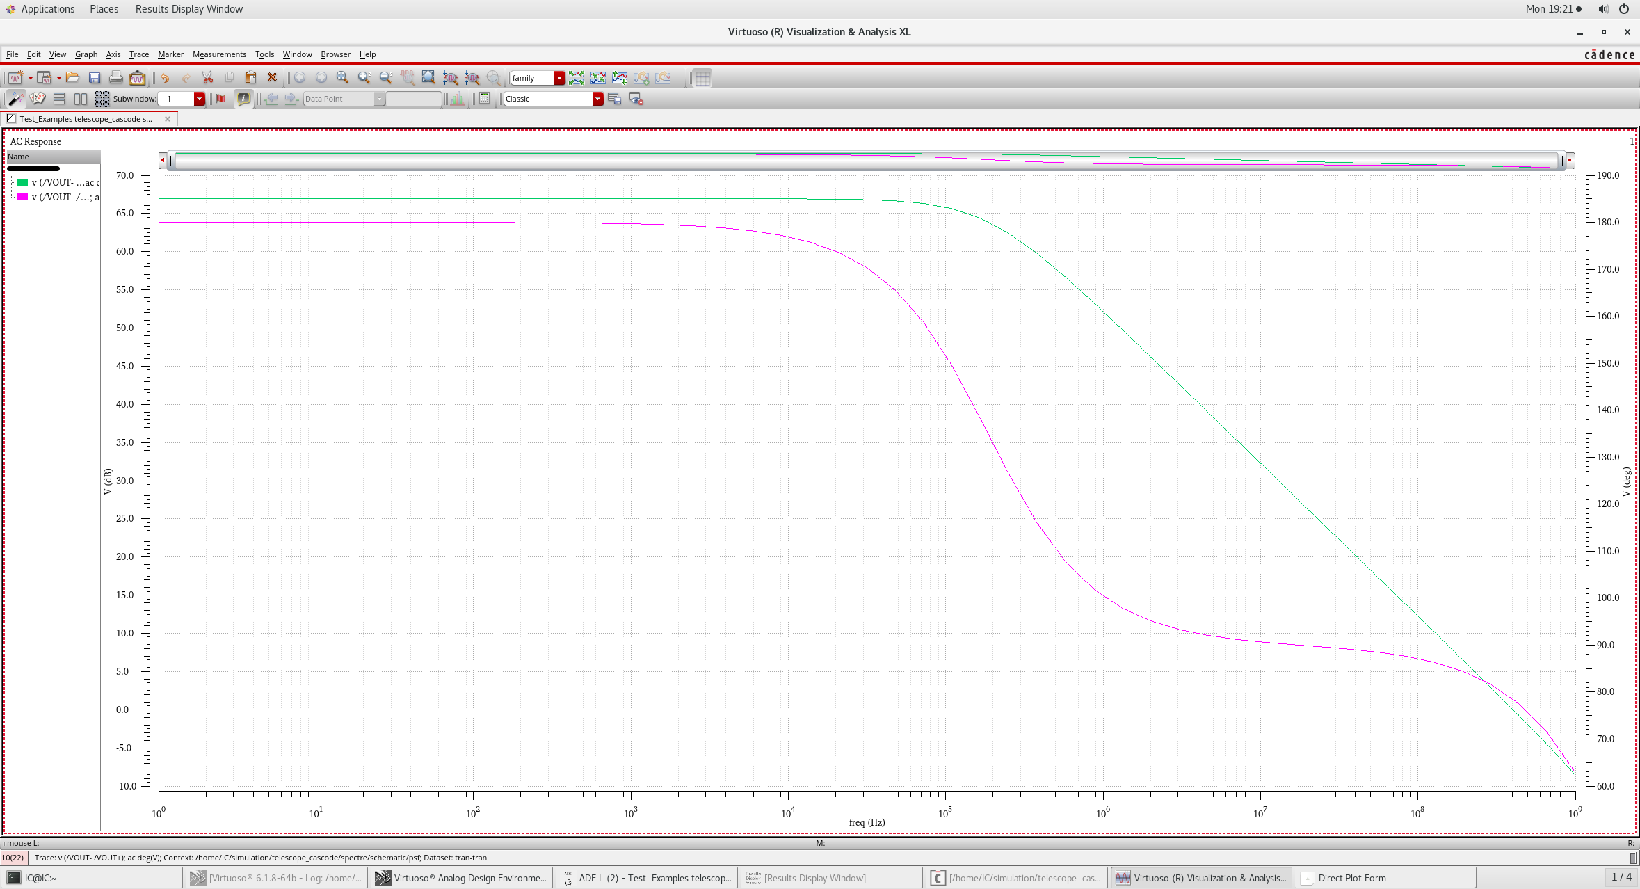Toggle the vertical split subwindow layout
This screenshot has width=1640, height=889.
pyautogui.click(x=81, y=99)
